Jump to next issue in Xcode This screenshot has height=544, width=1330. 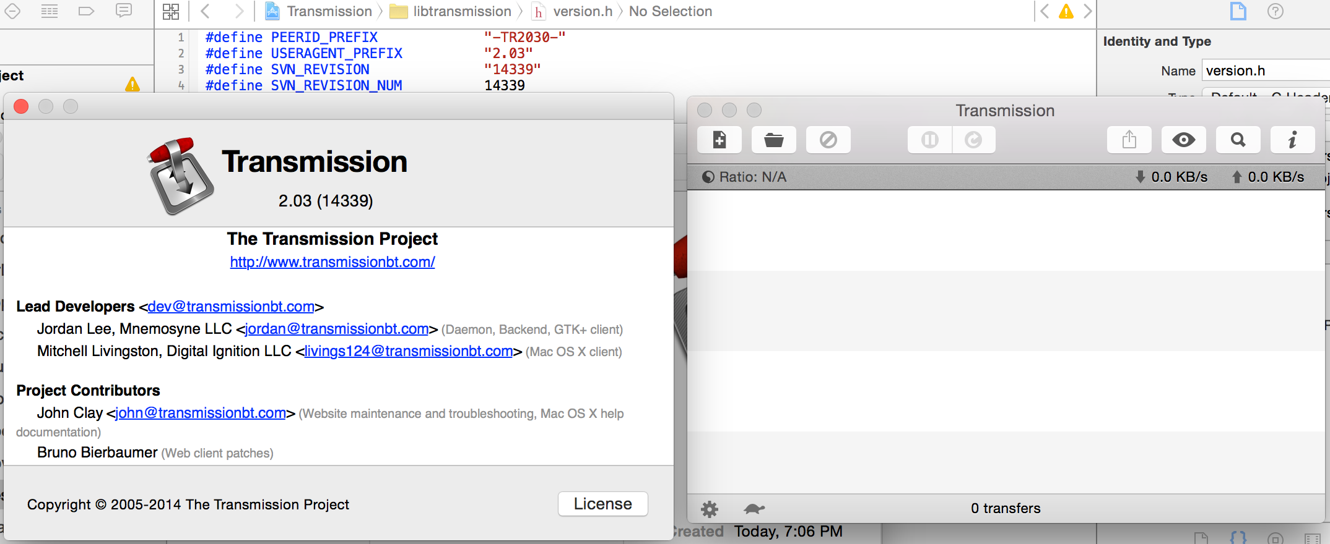[x=1088, y=11]
